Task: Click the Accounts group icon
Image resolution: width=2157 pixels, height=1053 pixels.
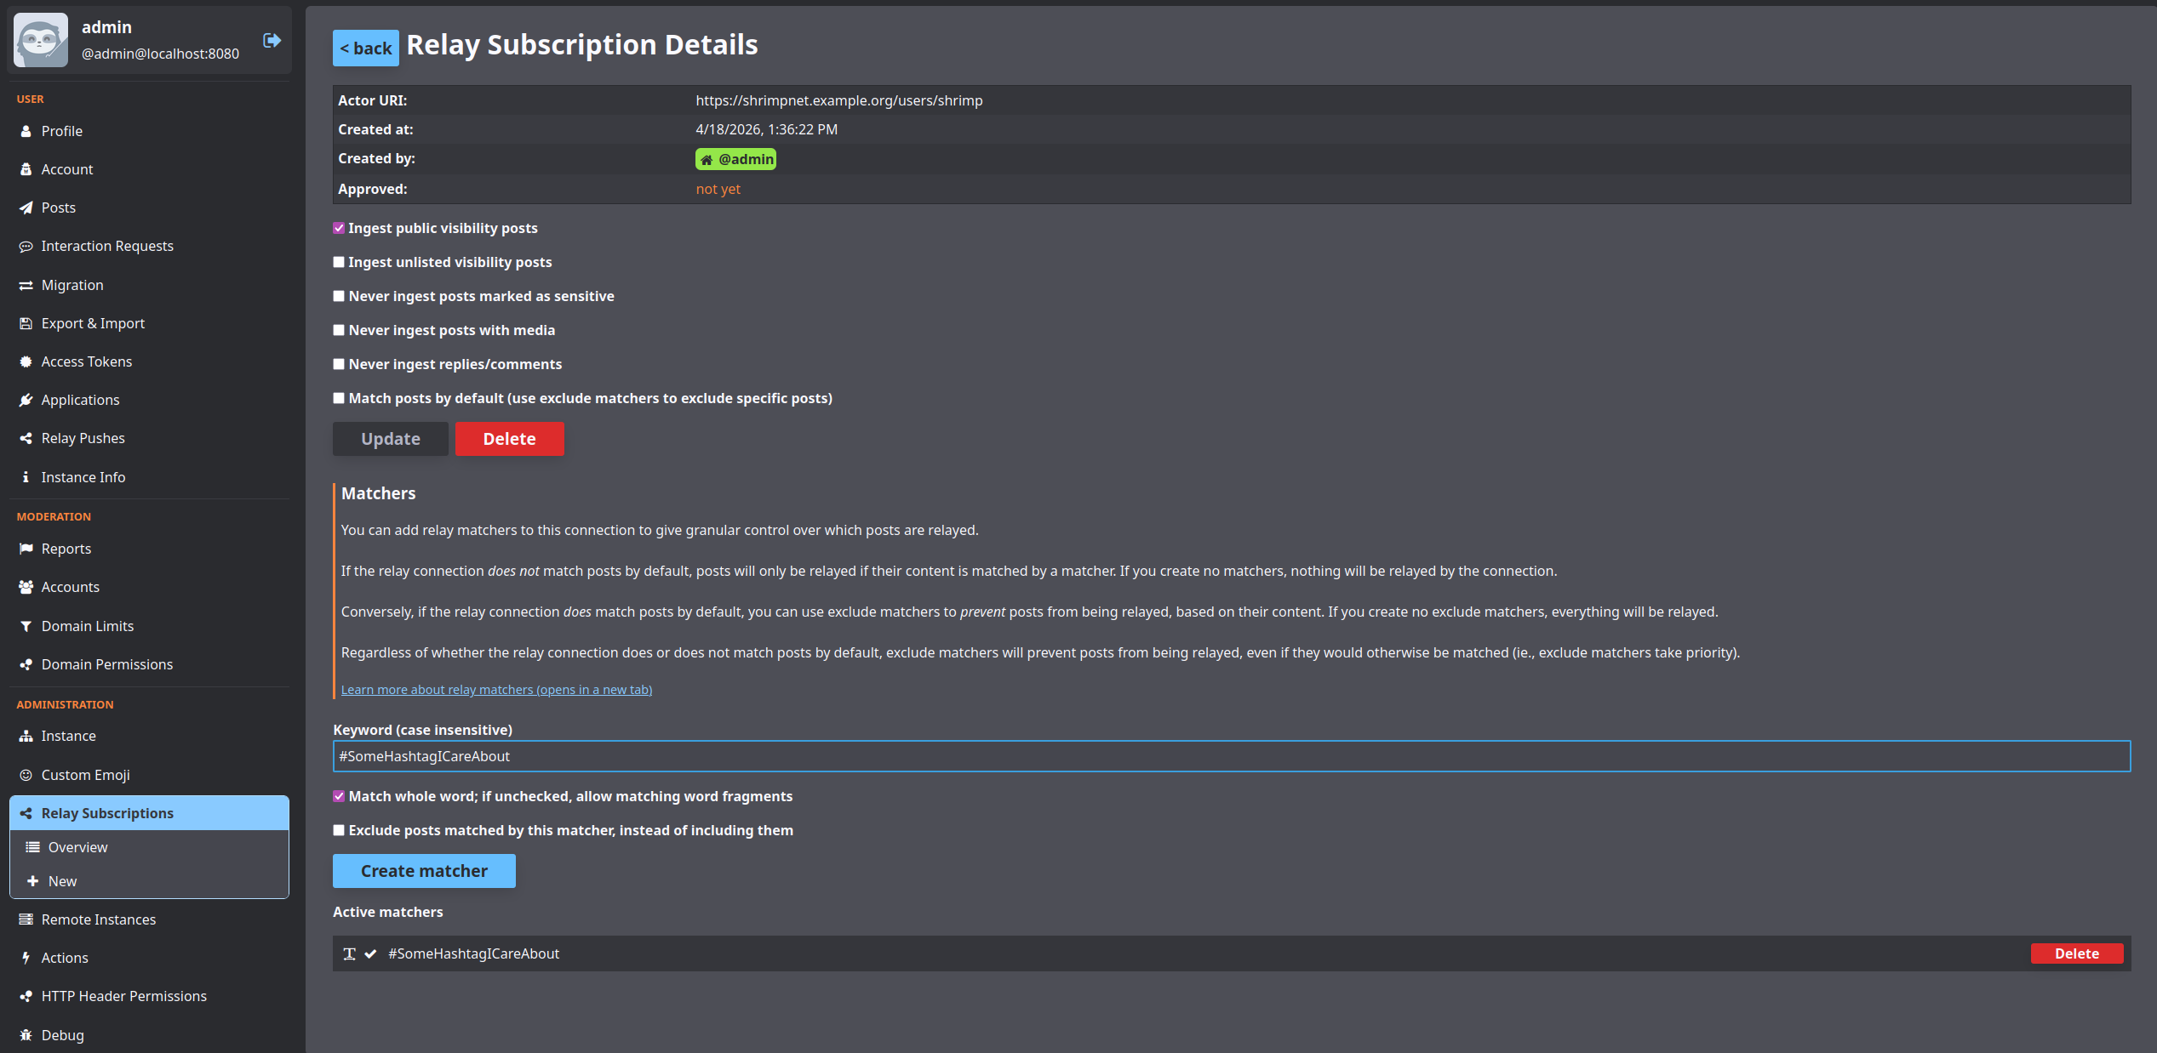Action: tap(26, 587)
